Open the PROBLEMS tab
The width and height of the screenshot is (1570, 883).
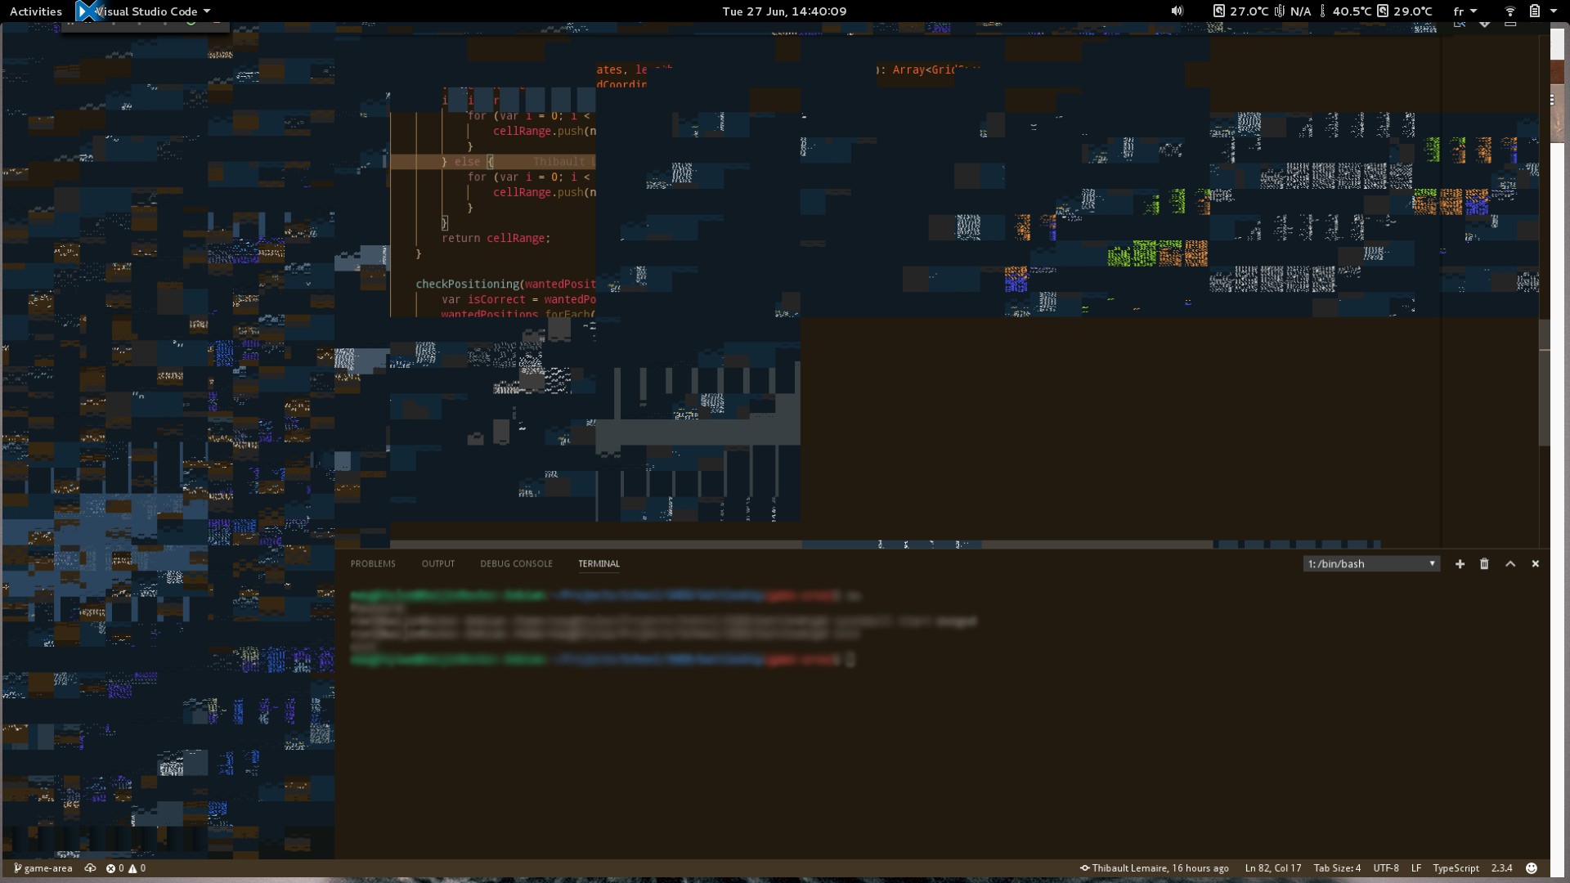[373, 563]
